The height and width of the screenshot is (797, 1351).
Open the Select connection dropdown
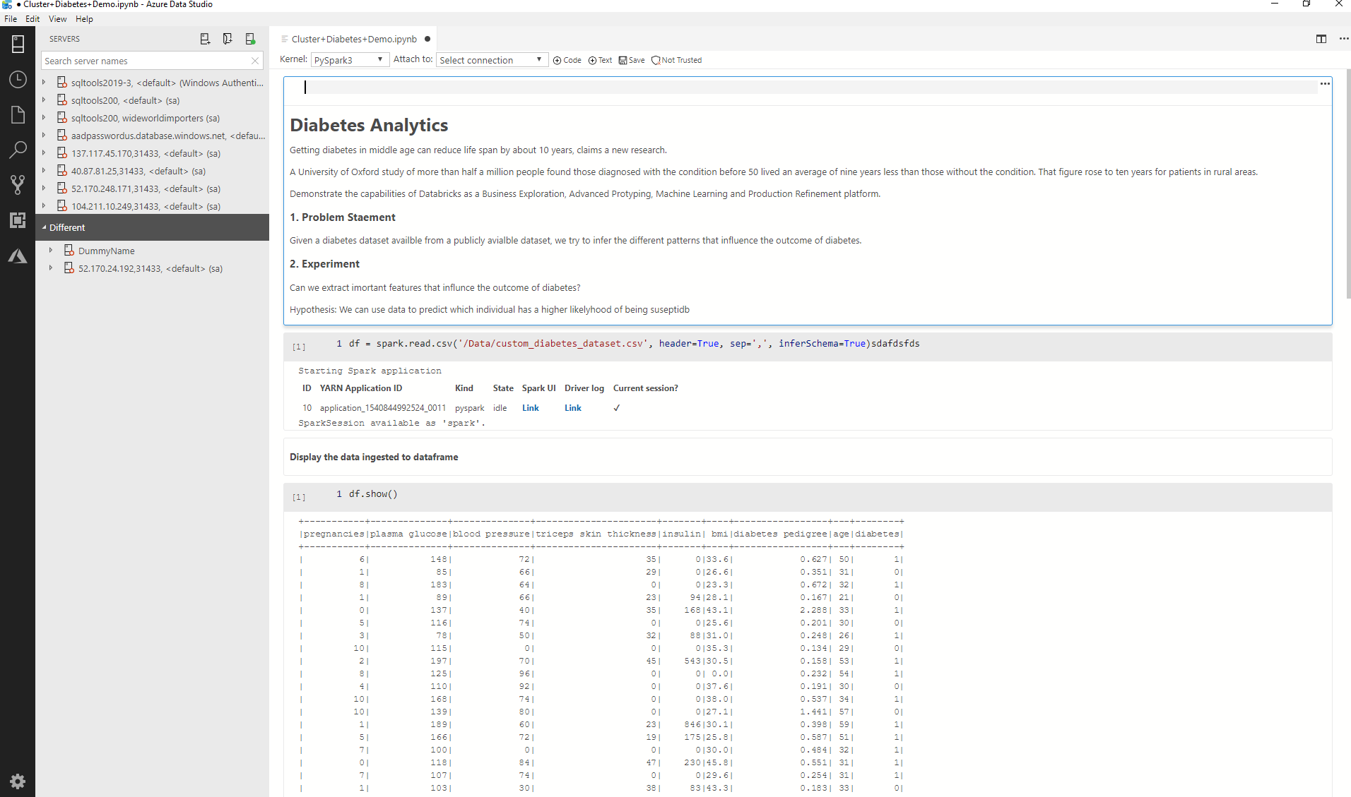[491, 59]
